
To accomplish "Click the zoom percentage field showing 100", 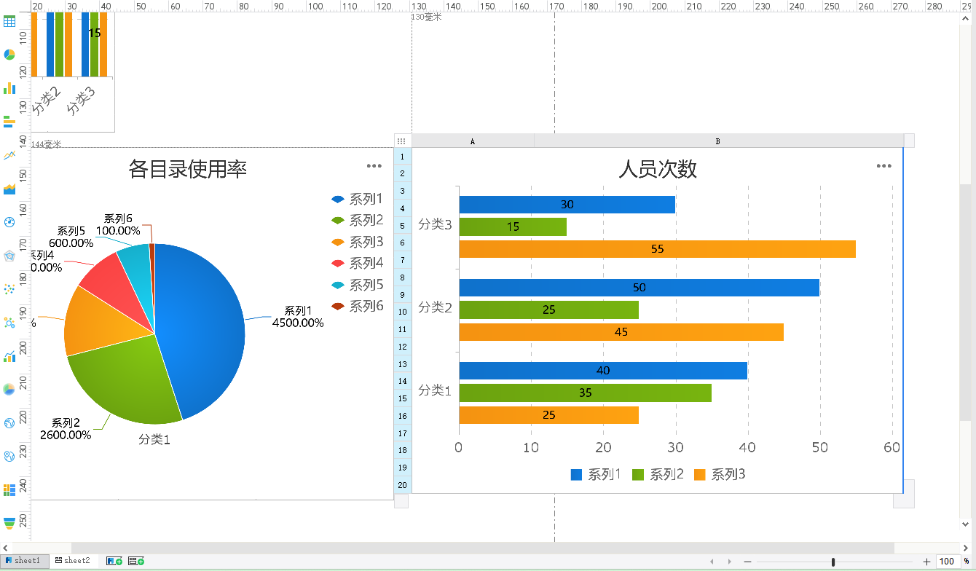I will (947, 562).
